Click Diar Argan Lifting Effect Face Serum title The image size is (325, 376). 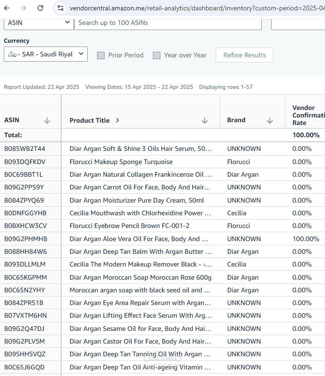pyautogui.click(x=141, y=316)
